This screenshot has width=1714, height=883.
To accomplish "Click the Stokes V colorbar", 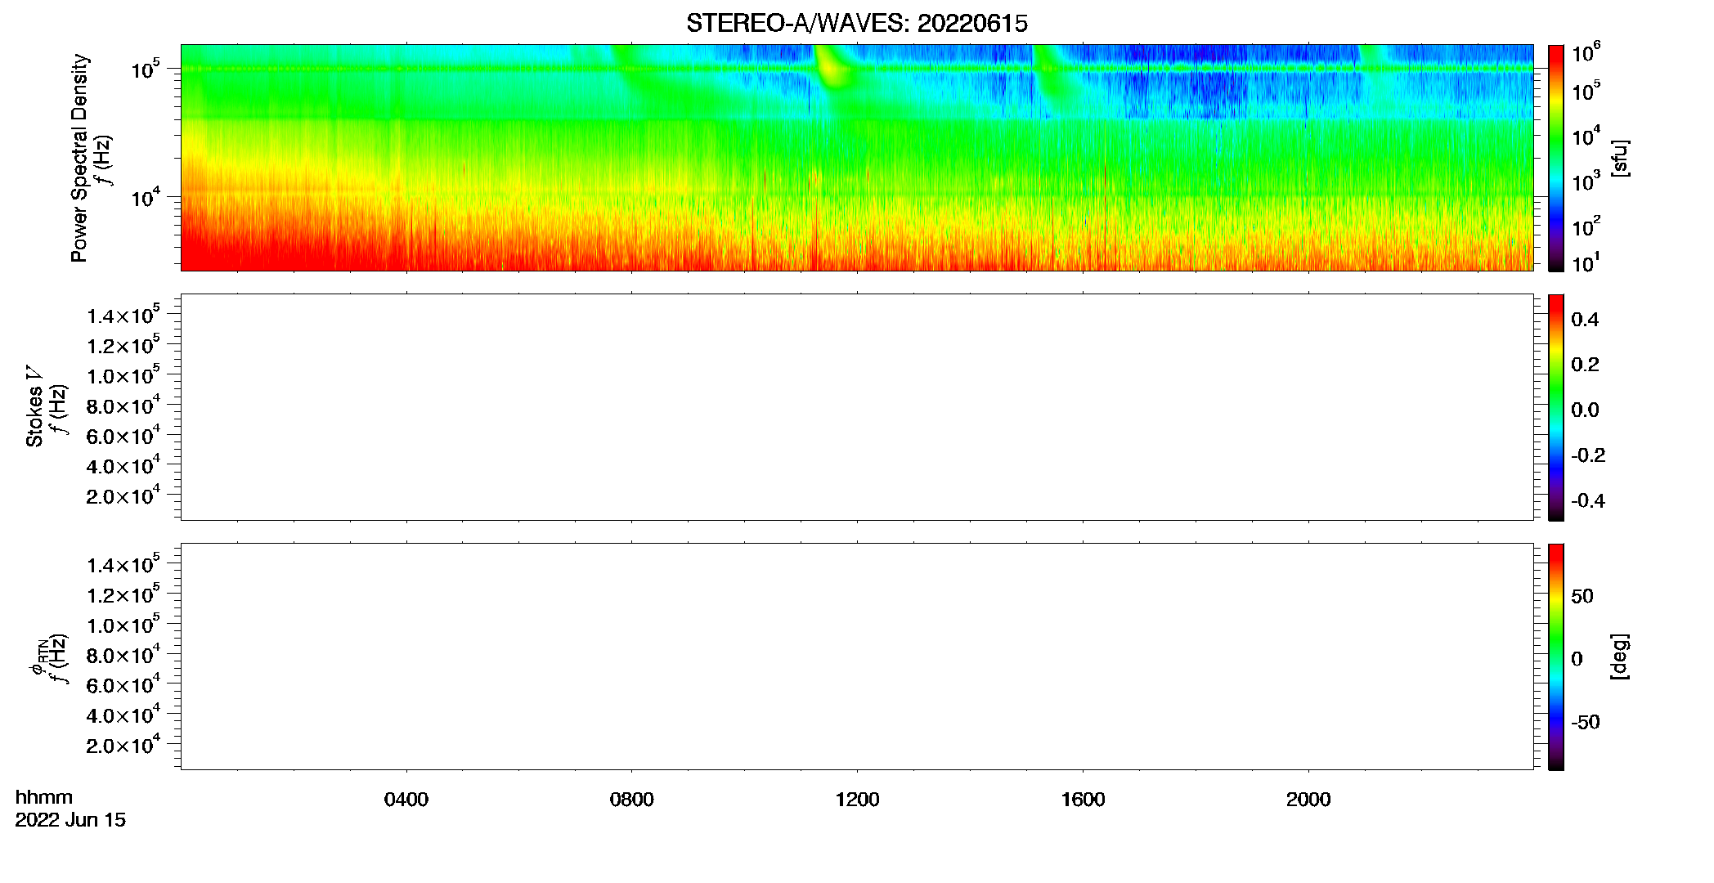I will point(1556,407).
